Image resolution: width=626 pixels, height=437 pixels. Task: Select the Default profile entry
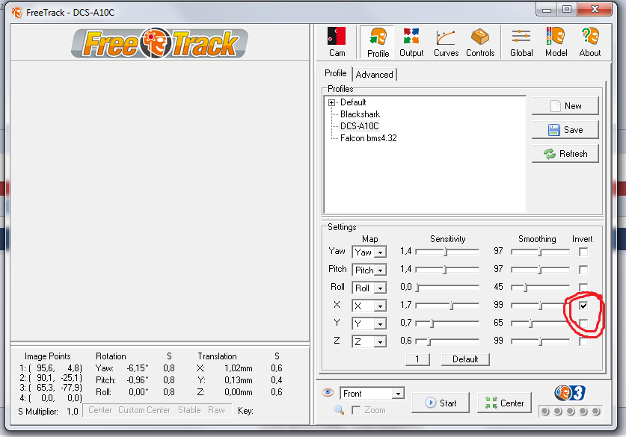click(353, 102)
